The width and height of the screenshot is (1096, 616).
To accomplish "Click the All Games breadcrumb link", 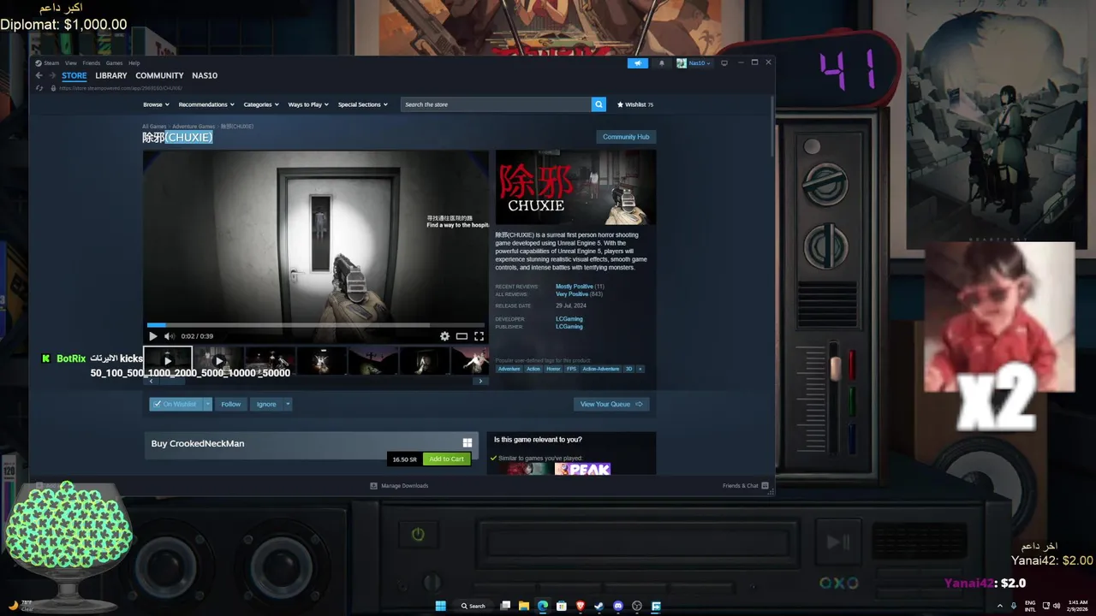I will [x=154, y=127].
